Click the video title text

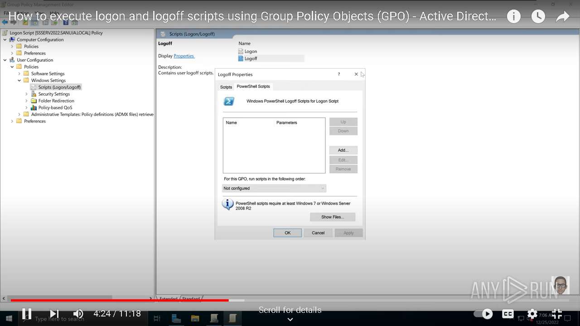tap(252, 17)
